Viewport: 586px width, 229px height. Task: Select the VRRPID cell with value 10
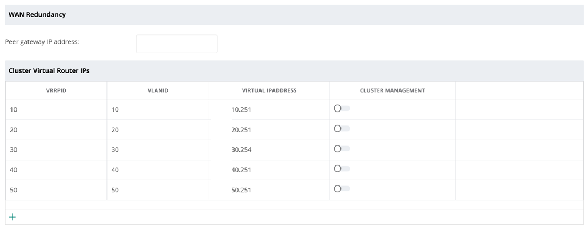(14, 109)
